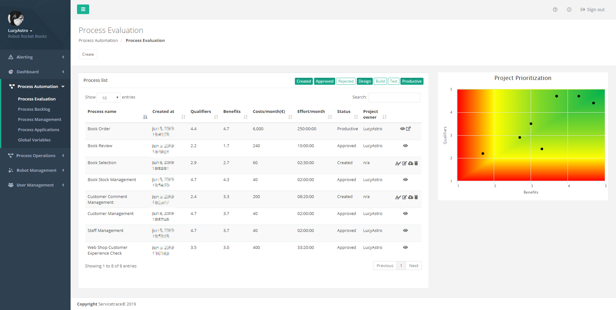
Task: View Web Shop Customer Experience Check eye icon
Action: point(405,247)
